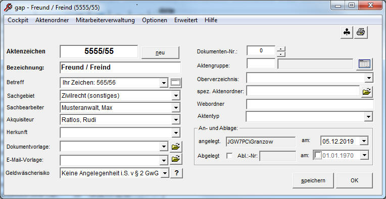This screenshot has width=386, height=199.
Task: Open the Abgelegt date picker dropdown arrow
Action: (365, 155)
